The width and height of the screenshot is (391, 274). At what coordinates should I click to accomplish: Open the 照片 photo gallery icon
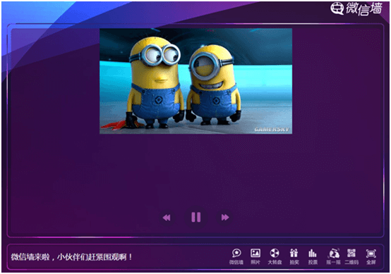pos(255,256)
